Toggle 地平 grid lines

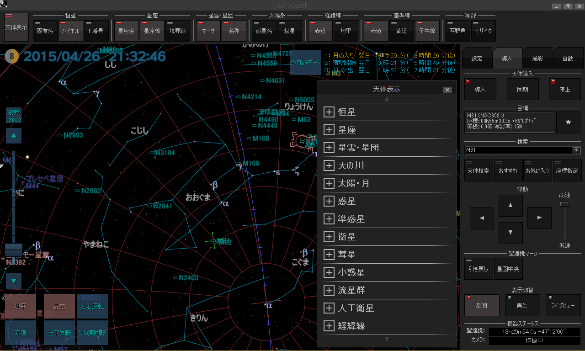(346, 31)
